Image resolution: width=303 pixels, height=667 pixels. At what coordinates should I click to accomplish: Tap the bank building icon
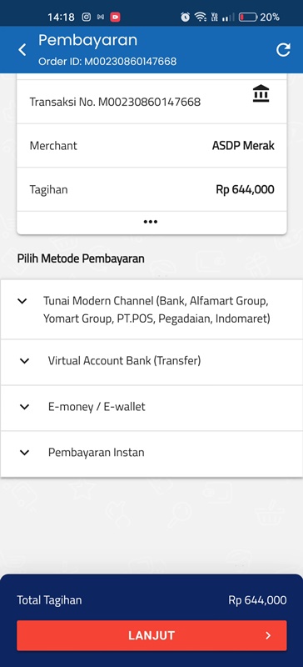point(261,93)
